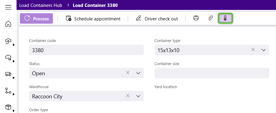Click the Process button
This screenshot has width=276, height=113.
[36, 18]
